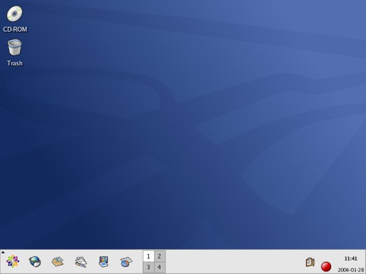Viewport: 366px width, 274px height.
Task: Open the CD-ROM desktop icon
Action: [x=15, y=14]
